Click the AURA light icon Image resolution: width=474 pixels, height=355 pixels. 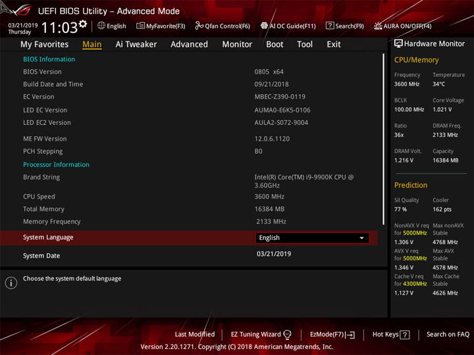tap(378, 26)
